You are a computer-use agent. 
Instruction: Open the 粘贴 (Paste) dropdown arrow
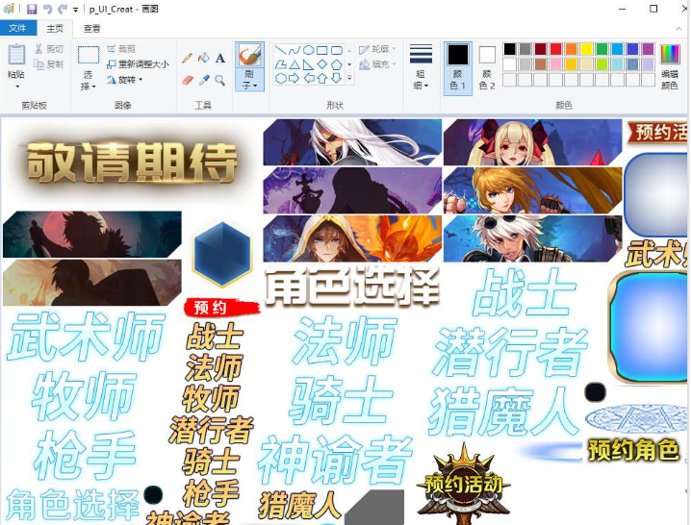coord(16,87)
